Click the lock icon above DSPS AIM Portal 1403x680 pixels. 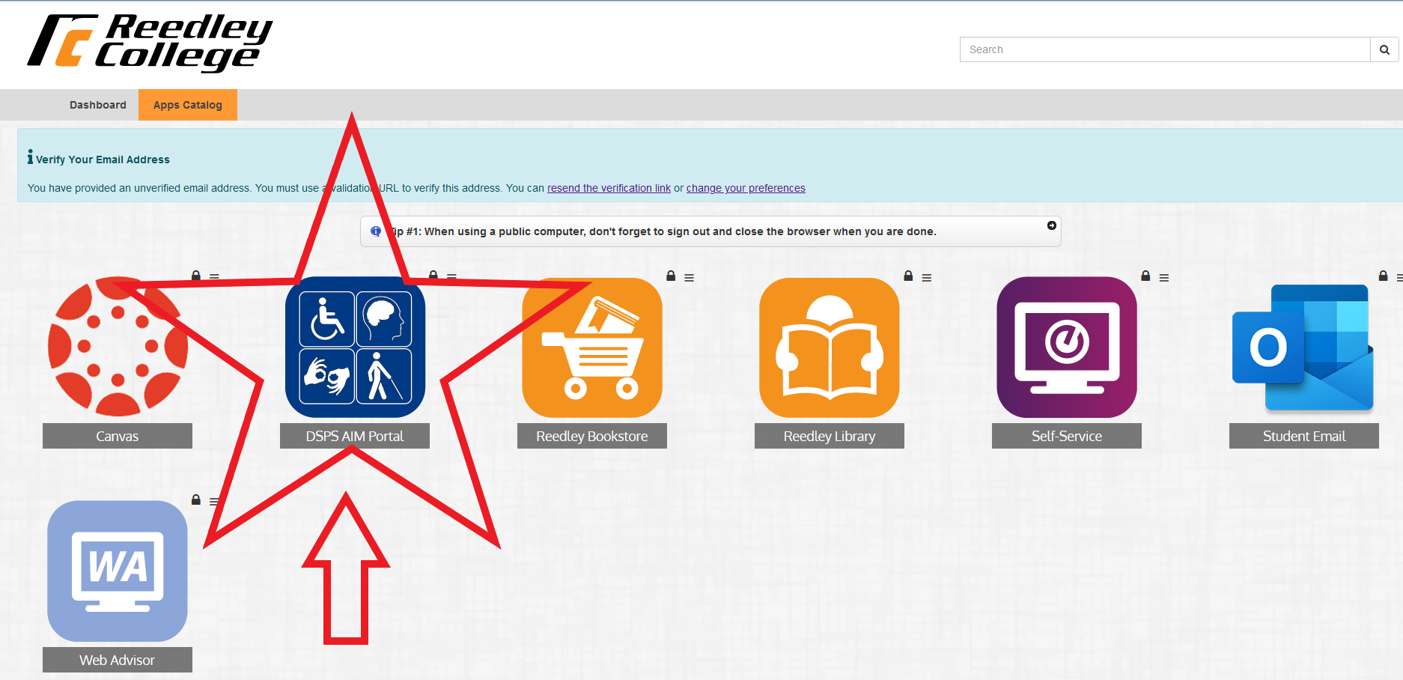point(433,276)
